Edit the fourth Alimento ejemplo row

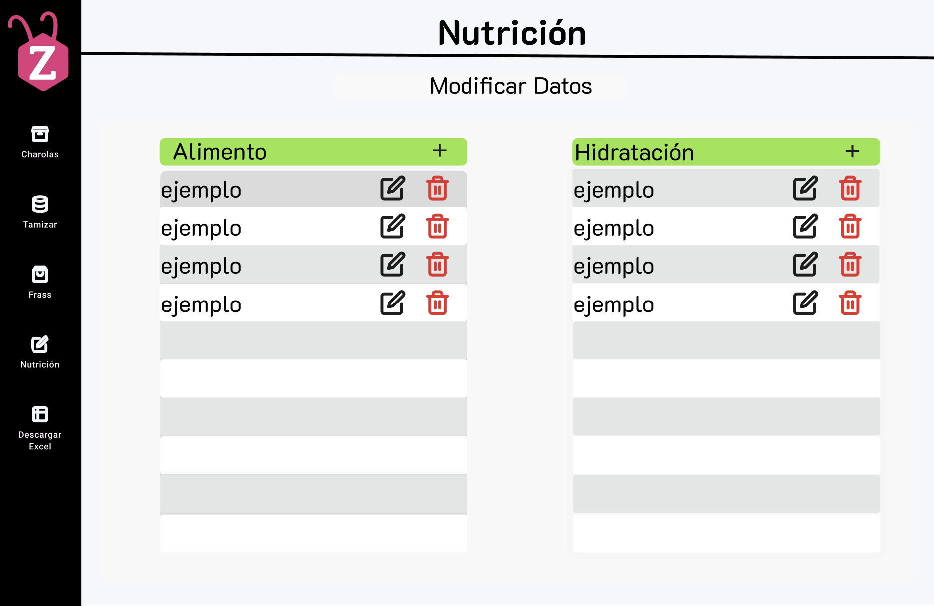[393, 303]
